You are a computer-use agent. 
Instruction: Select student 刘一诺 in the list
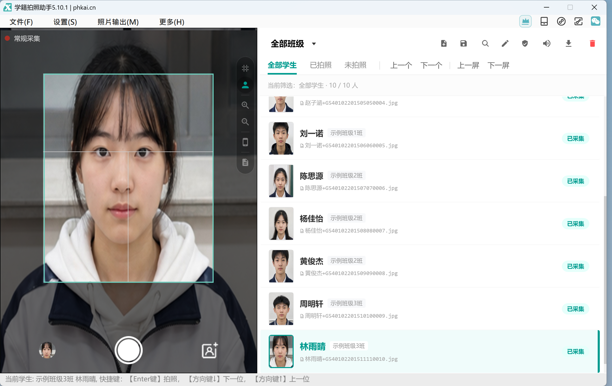pyautogui.click(x=430, y=138)
